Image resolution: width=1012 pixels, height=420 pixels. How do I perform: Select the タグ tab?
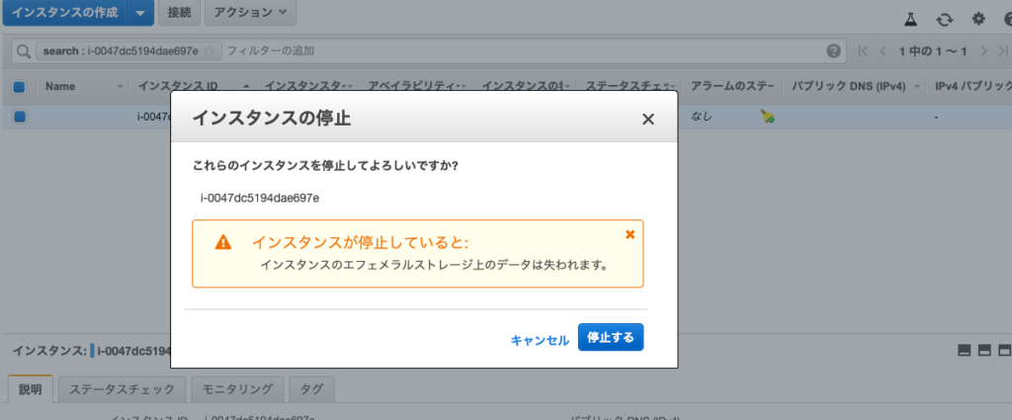tap(312, 389)
